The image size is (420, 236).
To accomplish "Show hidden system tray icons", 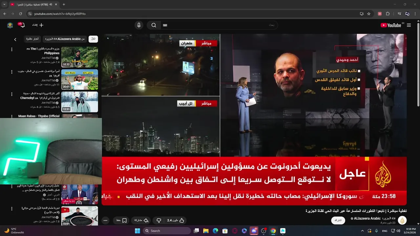I will coord(362,231).
